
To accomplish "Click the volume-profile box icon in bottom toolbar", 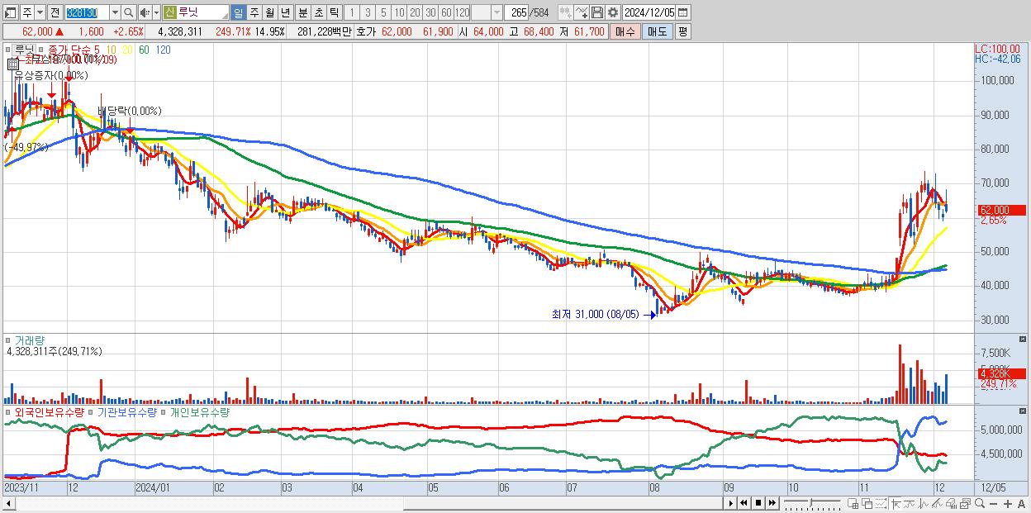I will click(x=951, y=503).
